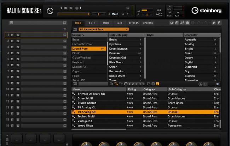Click the double-window editor icon in toolbar
This screenshot has width=230, height=146.
click(177, 23)
